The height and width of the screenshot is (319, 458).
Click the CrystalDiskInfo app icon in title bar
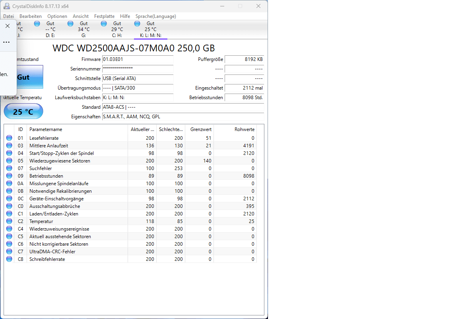(x=6, y=6)
